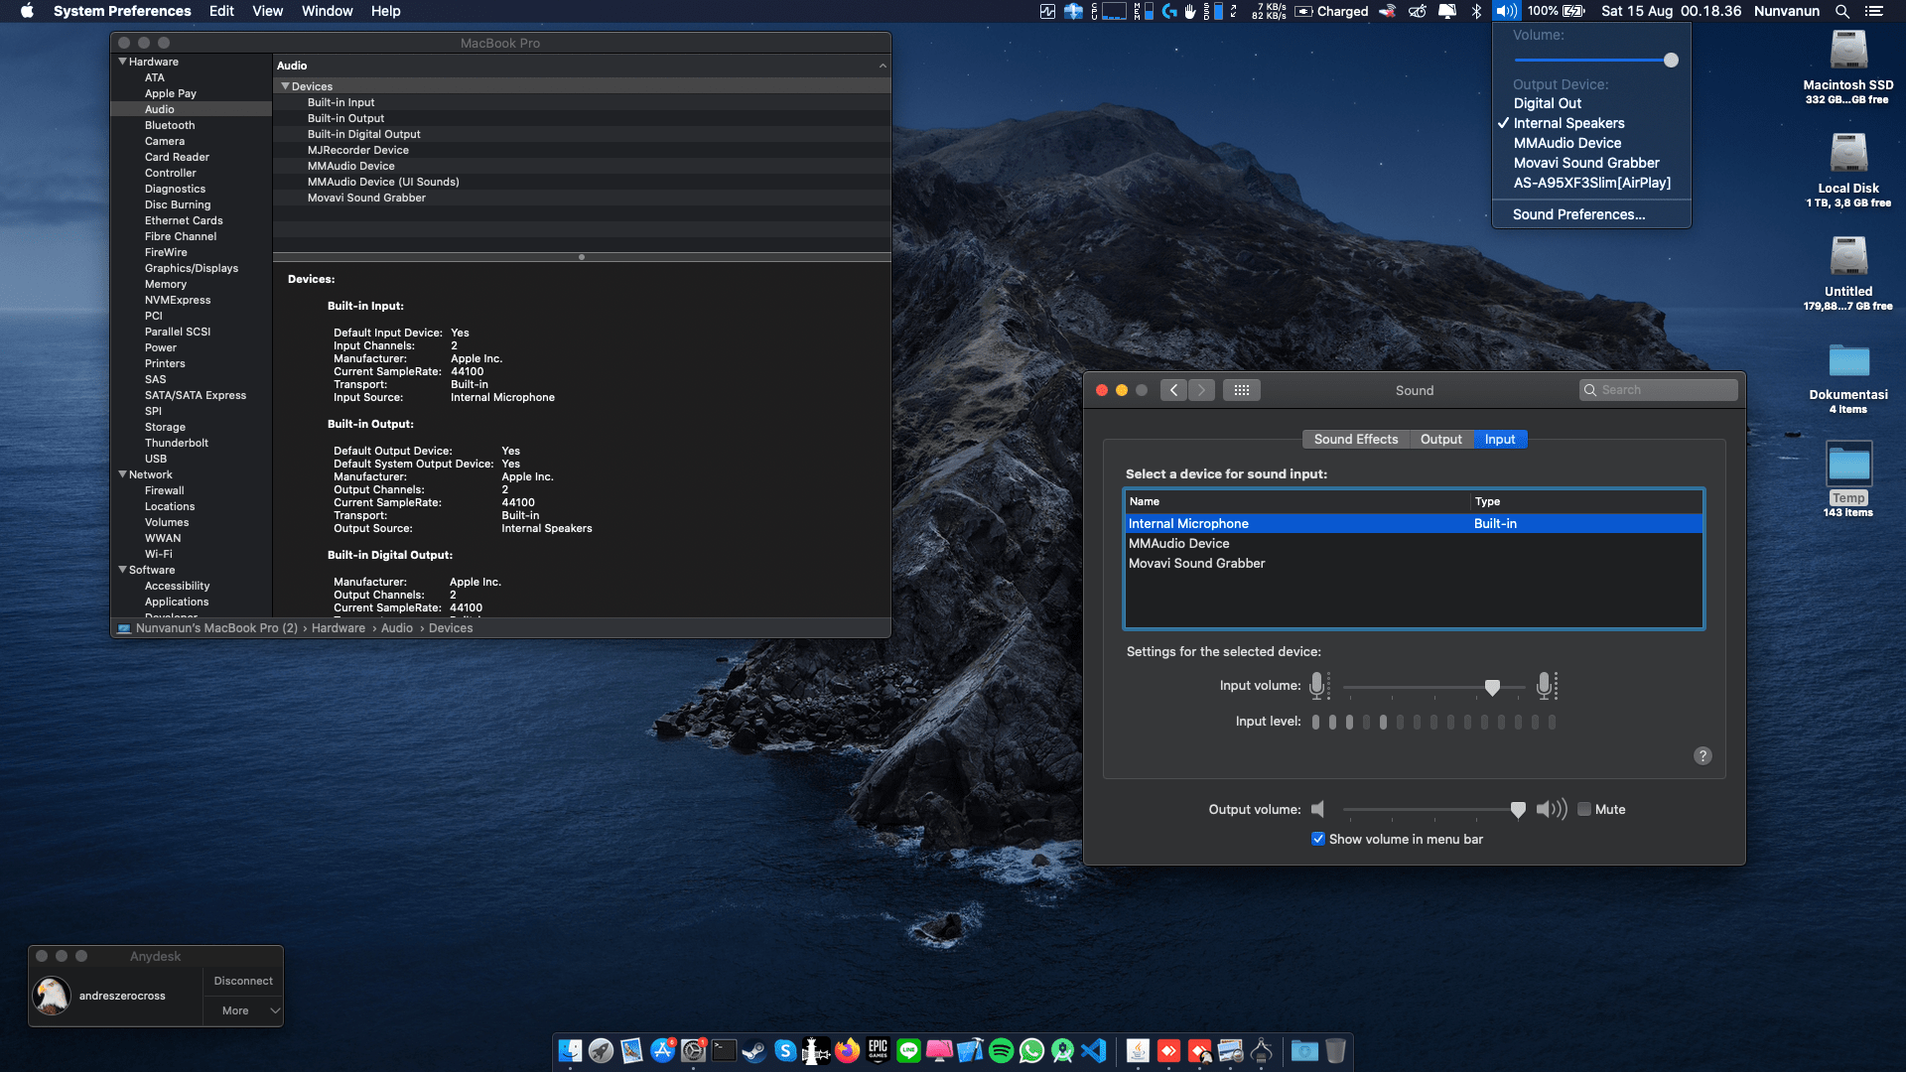Collapse the Devices disclosure triangle
Image resolution: width=1906 pixels, height=1072 pixels.
coord(285,86)
